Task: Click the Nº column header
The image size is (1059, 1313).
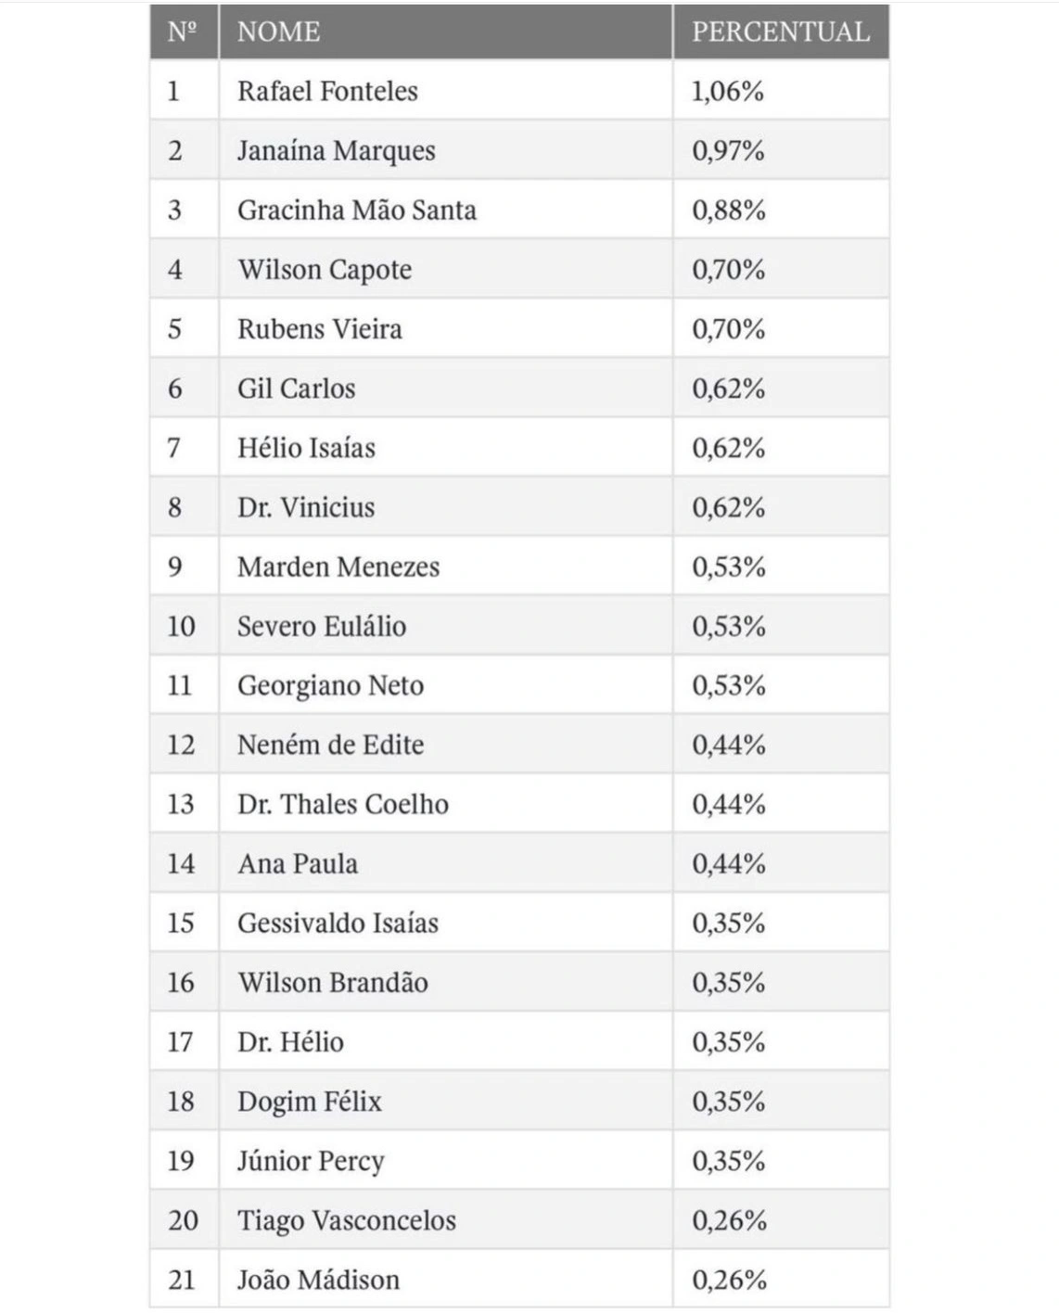Action: click(183, 32)
